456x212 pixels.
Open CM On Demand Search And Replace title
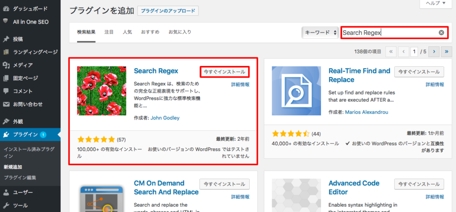[x=167, y=188]
